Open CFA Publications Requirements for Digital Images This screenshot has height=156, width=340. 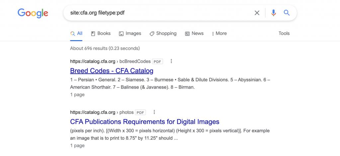145,121
